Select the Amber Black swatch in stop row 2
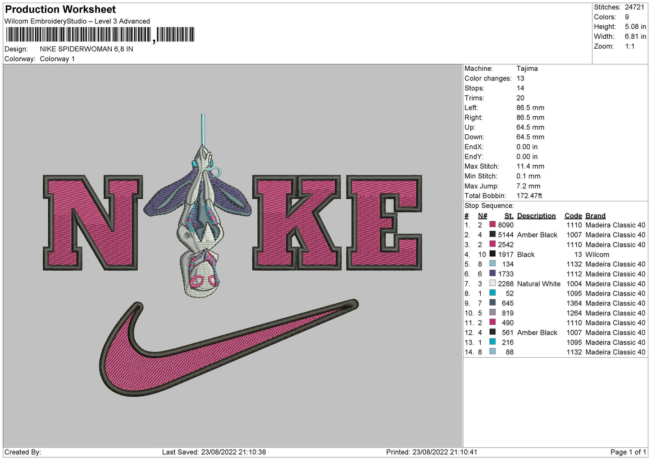 click(492, 235)
